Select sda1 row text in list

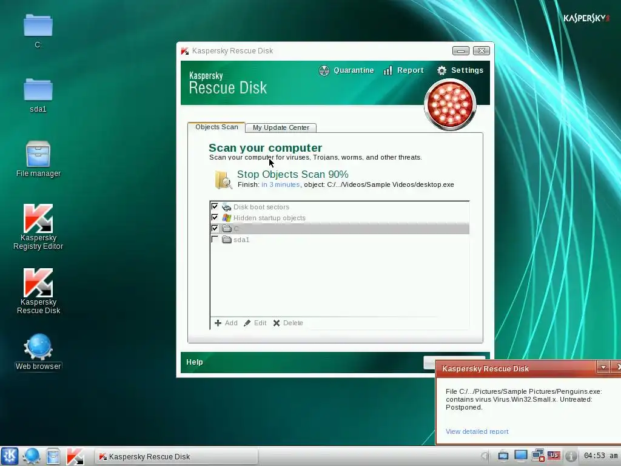click(241, 240)
